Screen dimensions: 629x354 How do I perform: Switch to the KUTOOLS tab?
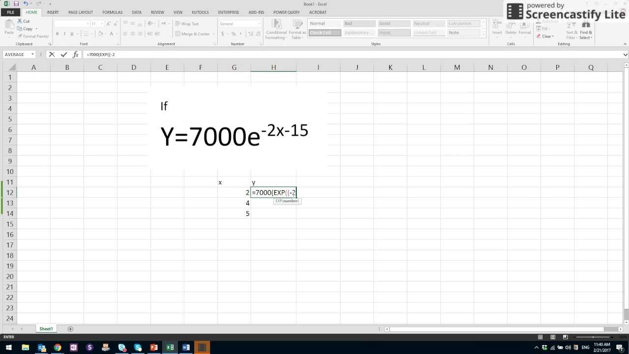point(200,12)
